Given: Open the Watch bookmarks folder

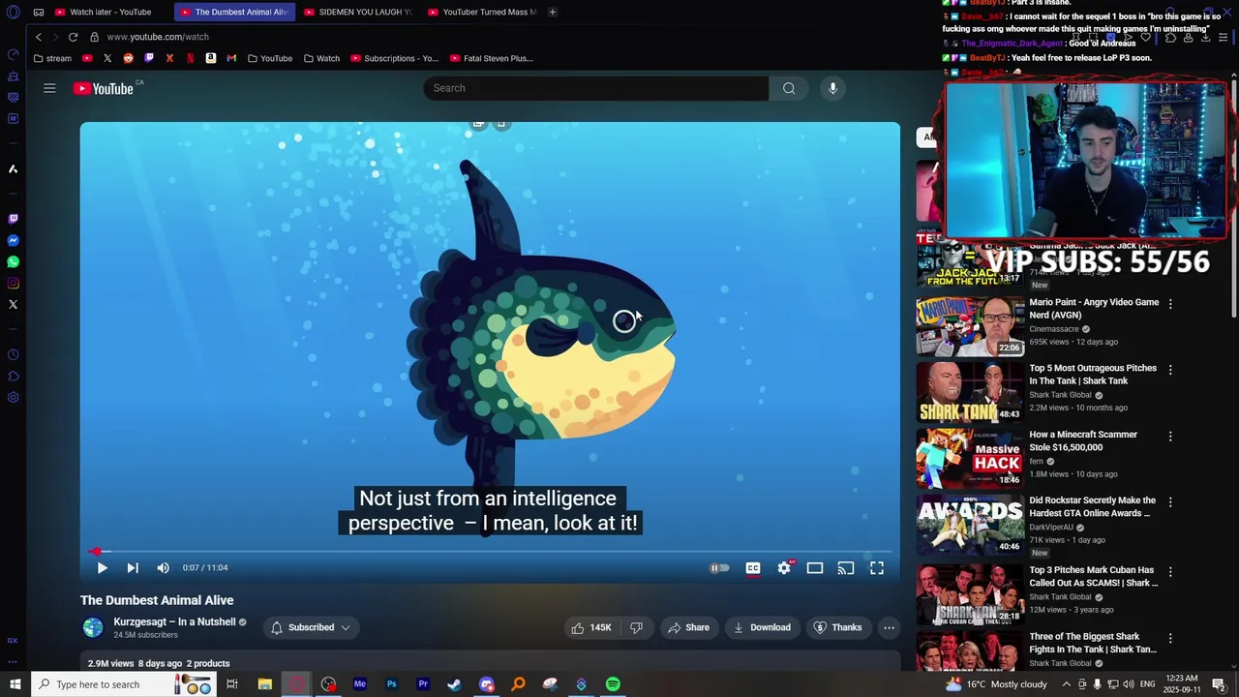Looking at the screenshot, I should pos(321,58).
